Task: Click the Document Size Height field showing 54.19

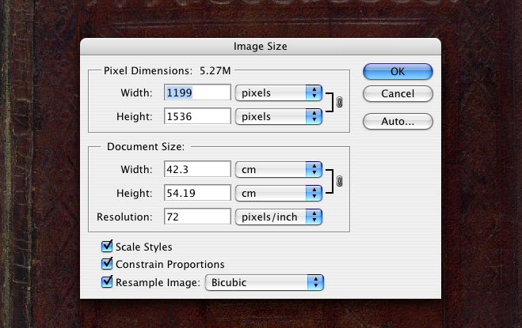Action: pos(197,193)
